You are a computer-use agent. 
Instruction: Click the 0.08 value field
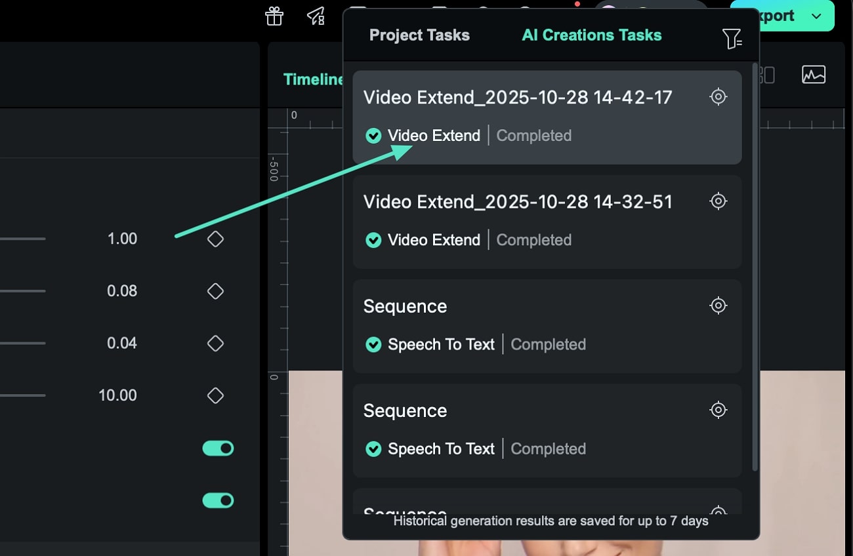[122, 291]
